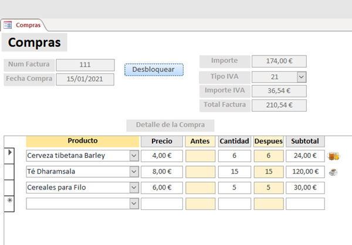The width and height of the screenshot is (352, 245).
Task: Select the Té Dharamsala row selector
Action: 9,172
